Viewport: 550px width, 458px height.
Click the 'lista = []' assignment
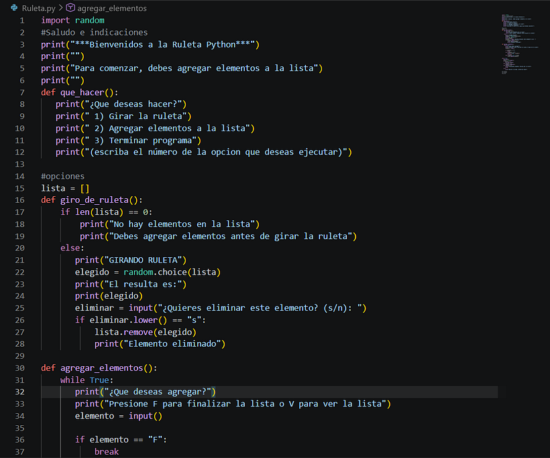click(x=65, y=188)
